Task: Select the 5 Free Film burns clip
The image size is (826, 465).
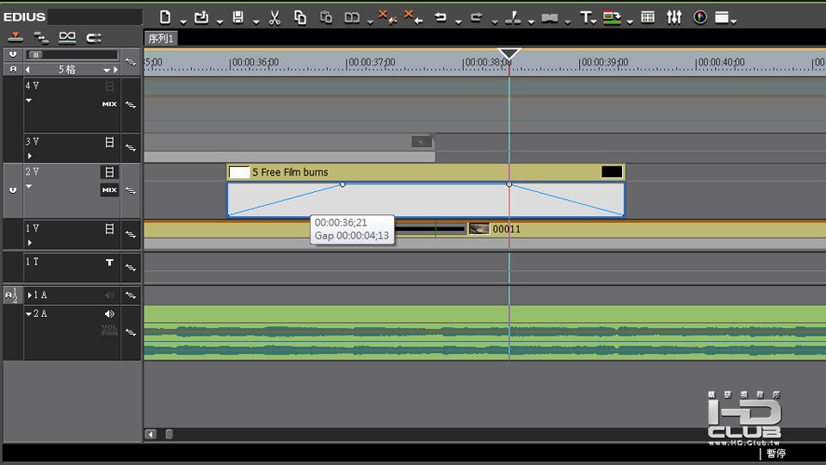Action: tap(426, 172)
